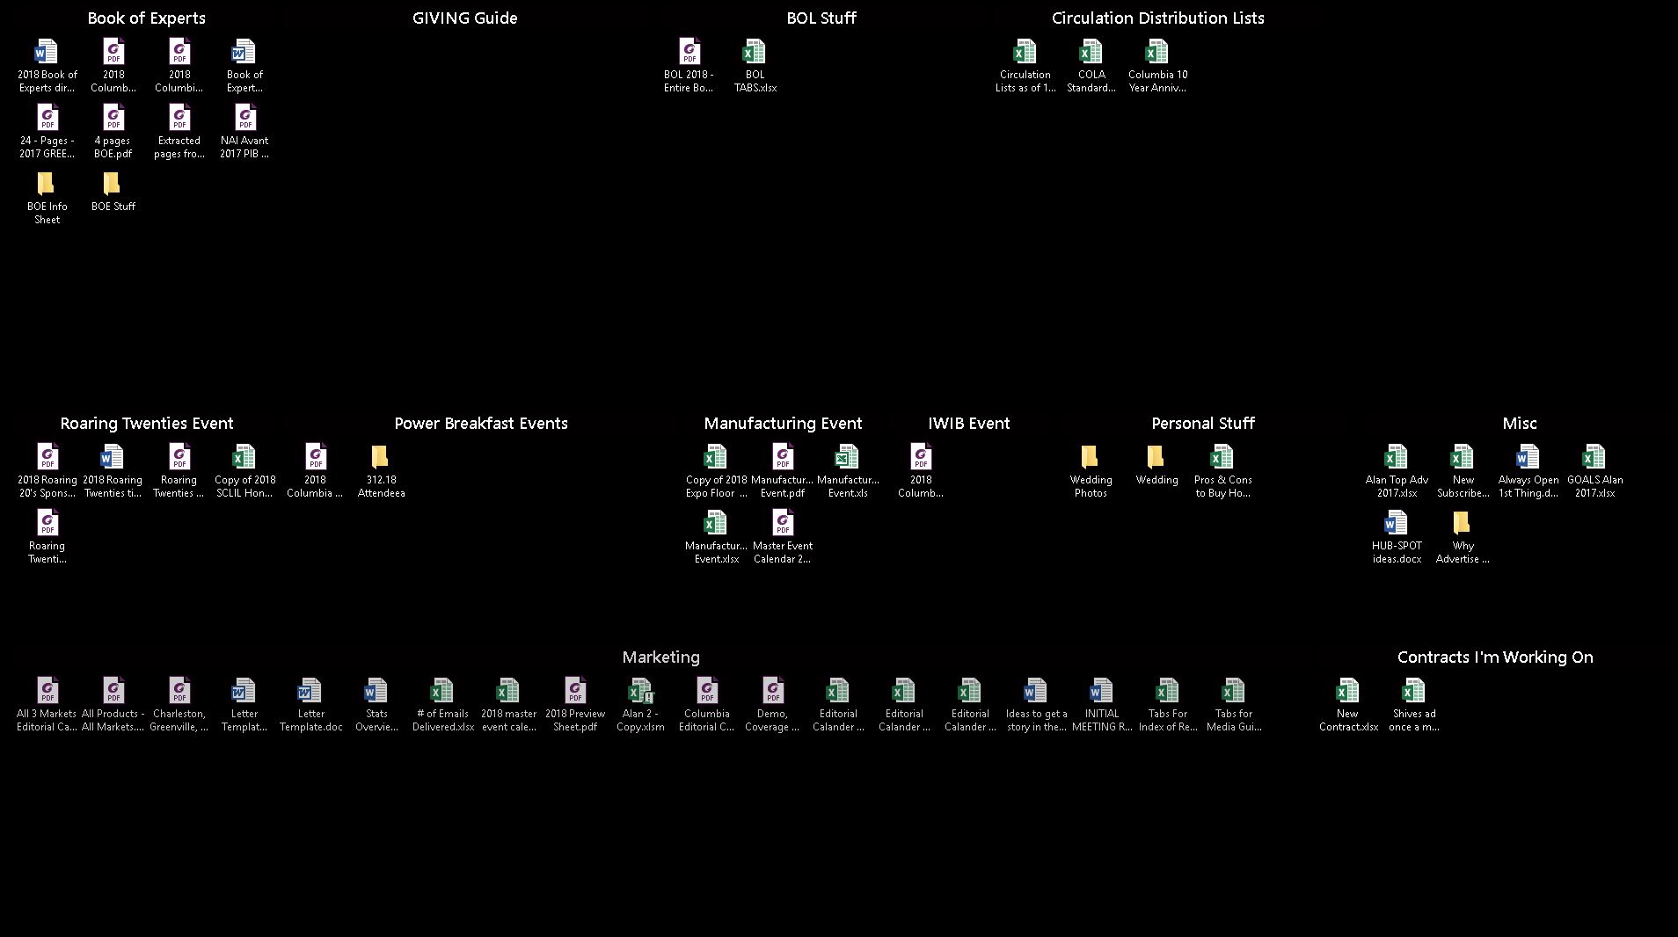Select the Tabs For Index of Re... spreadsheet
Viewport: 1678px width, 937px height.
[x=1168, y=704]
